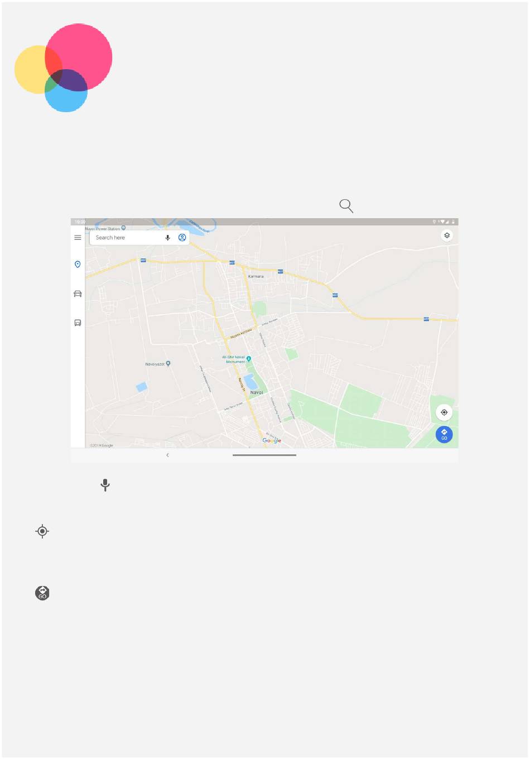Select the transit bus tab in sidebar
This screenshot has height=759, width=530.
tap(78, 323)
